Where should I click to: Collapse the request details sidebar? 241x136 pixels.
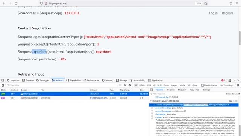[x=151, y=90]
